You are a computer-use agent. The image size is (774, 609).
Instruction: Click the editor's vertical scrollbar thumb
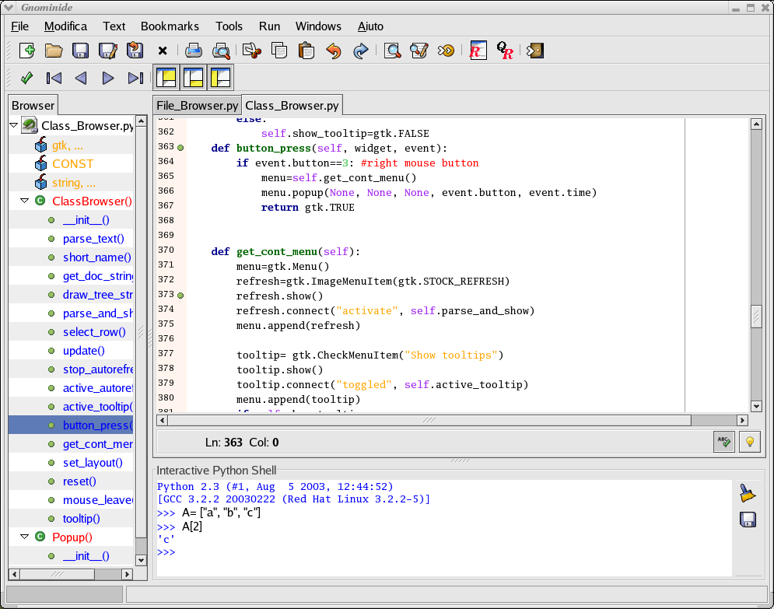(x=755, y=317)
